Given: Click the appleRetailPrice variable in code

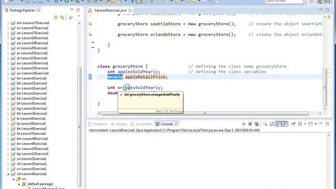Looking at the screenshot, I should (x=145, y=77).
